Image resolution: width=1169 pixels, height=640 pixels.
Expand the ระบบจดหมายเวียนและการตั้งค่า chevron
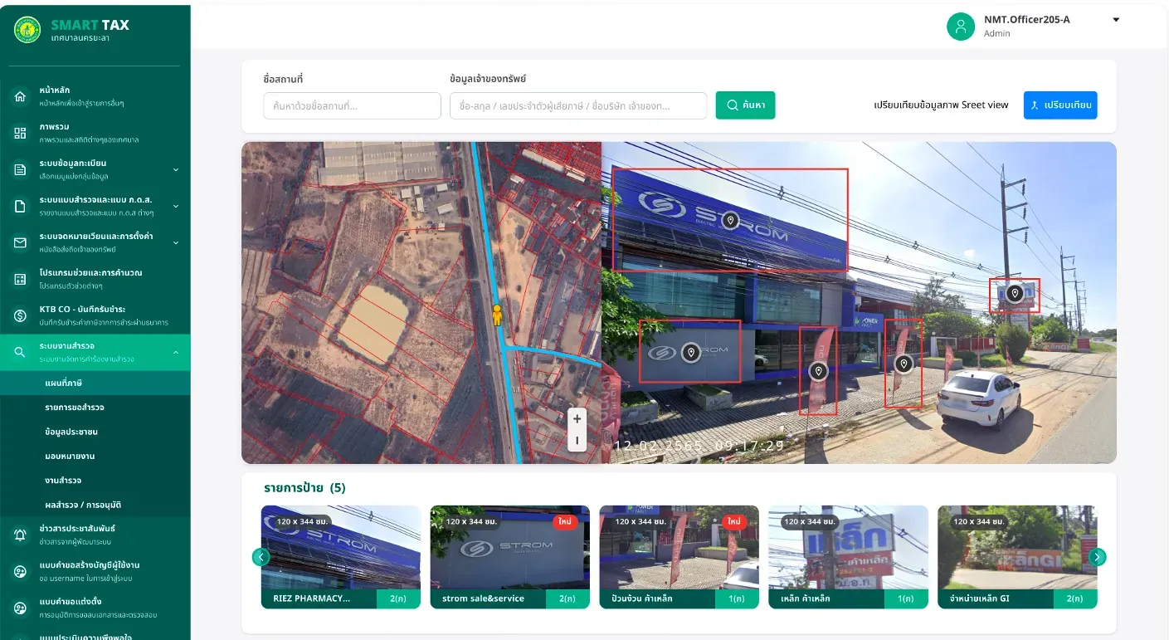pyautogui.click(x=176, y=242)
